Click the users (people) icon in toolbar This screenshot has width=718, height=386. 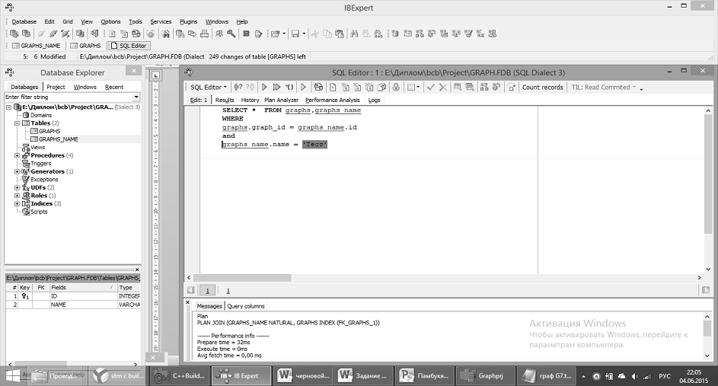(x=219, y=33)
